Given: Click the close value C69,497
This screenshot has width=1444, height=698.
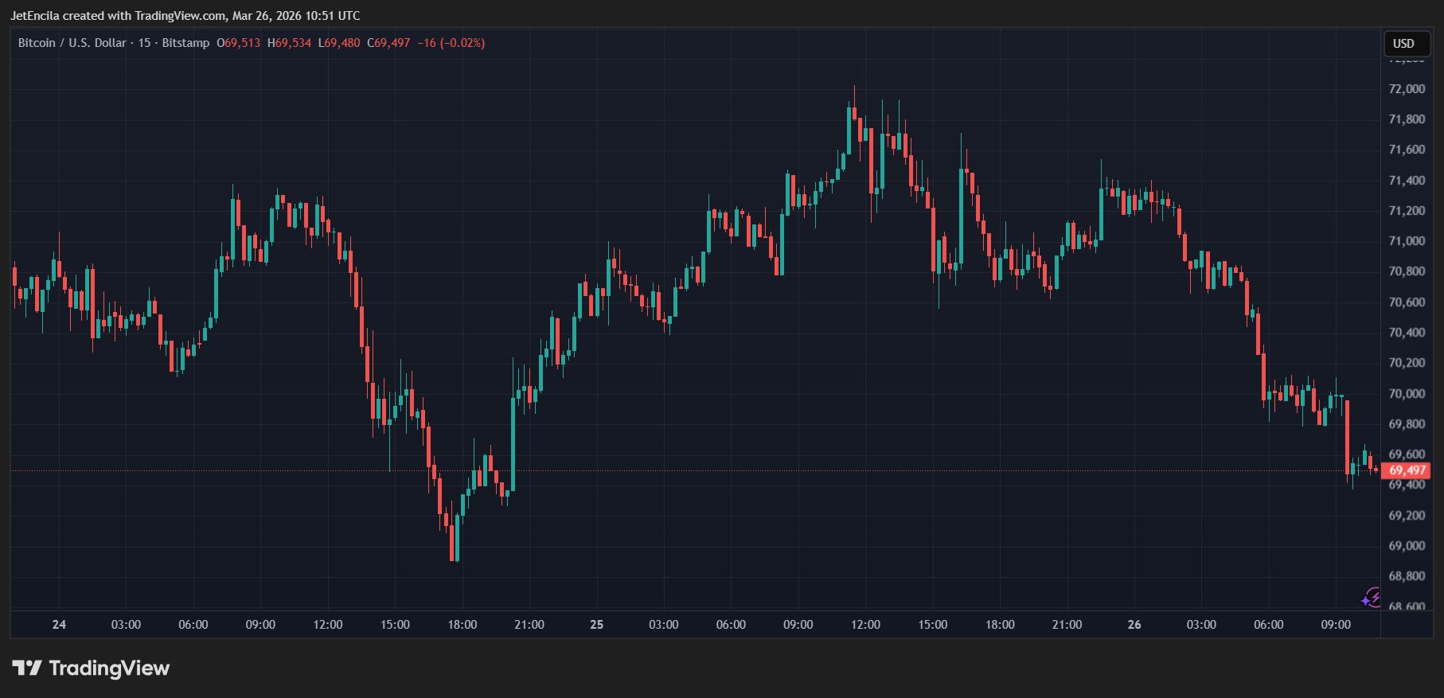Looking at the screenshot, I should (x=388, y=43).
